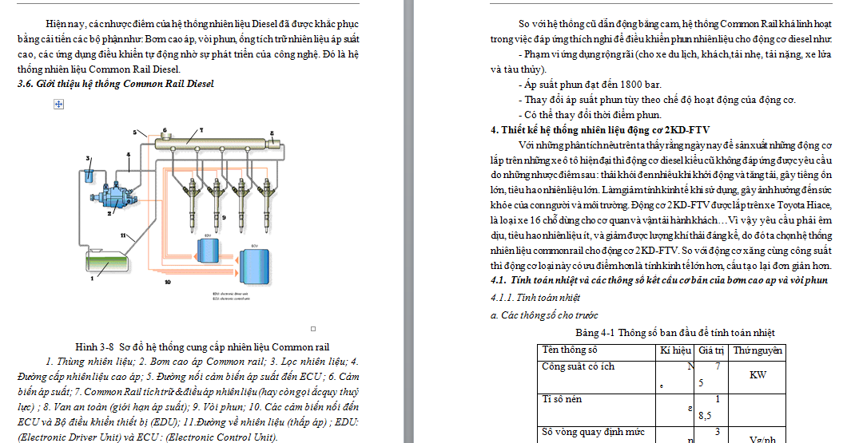The height and width of the screenshot is (443, 859).
Task: Click the "8,5" value cell in the table
Action: pyautogui.click(x=711, y=409)
